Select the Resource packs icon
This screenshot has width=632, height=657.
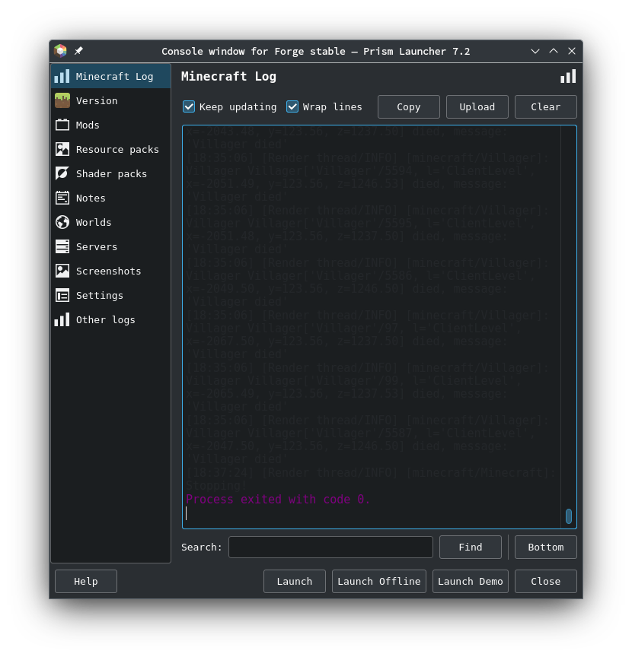[x=63, y=149]
